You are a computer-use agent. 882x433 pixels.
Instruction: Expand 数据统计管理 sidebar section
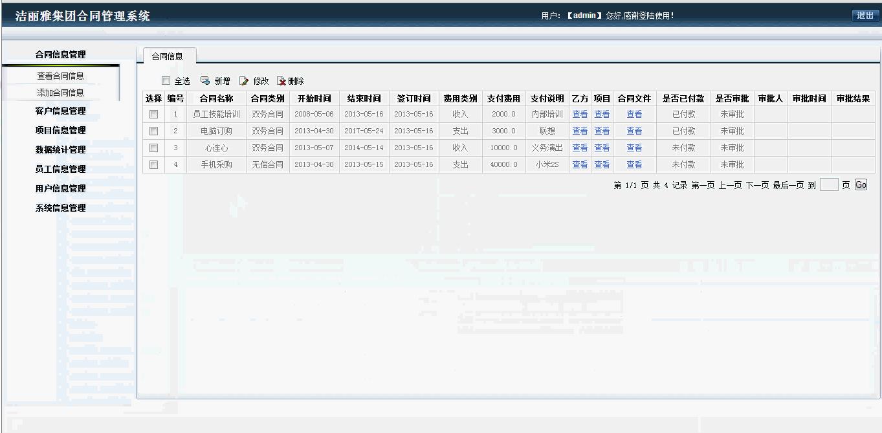[x=60, y=150]
